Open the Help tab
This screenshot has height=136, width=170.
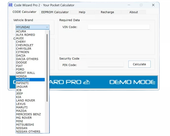click(82, 12)
